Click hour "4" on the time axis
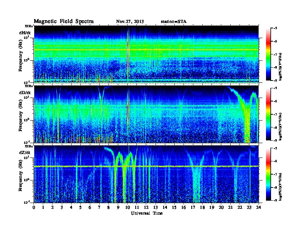Screen dimensions: 308x238 coord(71,207)
